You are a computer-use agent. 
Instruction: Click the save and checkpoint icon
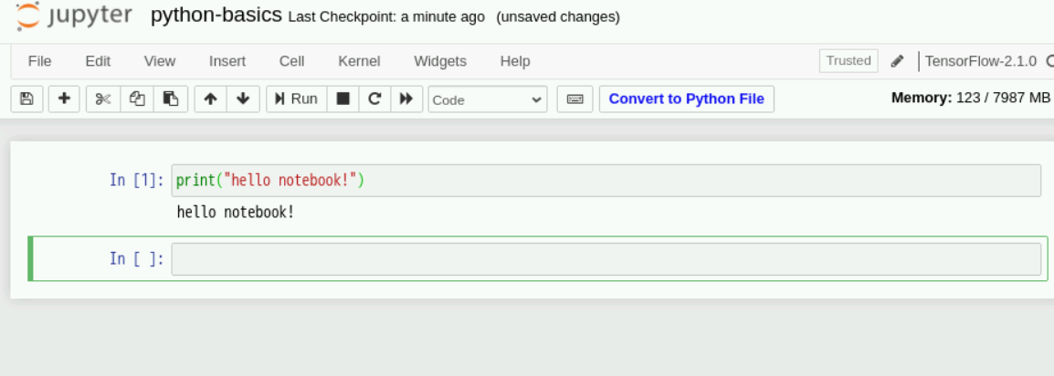click(26, 99)
